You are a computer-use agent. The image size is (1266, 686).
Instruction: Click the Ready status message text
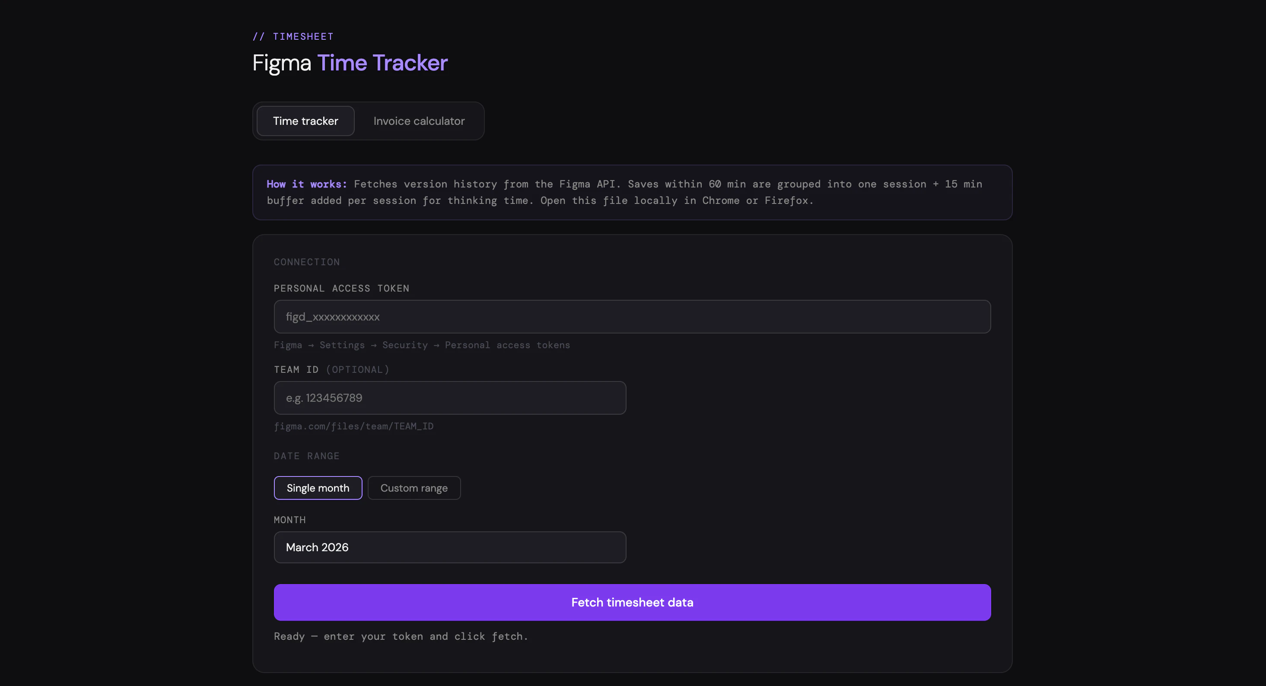[x=401, y=636]
